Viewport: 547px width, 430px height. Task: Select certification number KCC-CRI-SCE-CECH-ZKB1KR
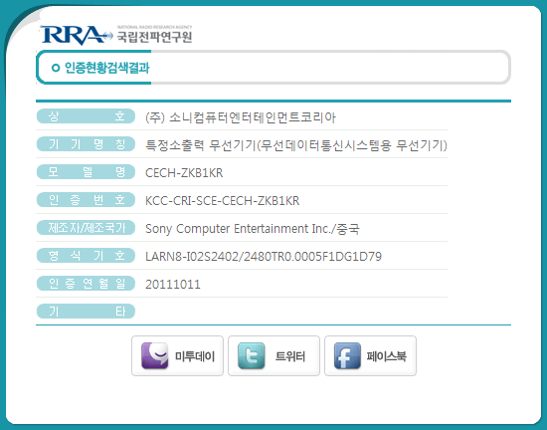click(222, 201)
